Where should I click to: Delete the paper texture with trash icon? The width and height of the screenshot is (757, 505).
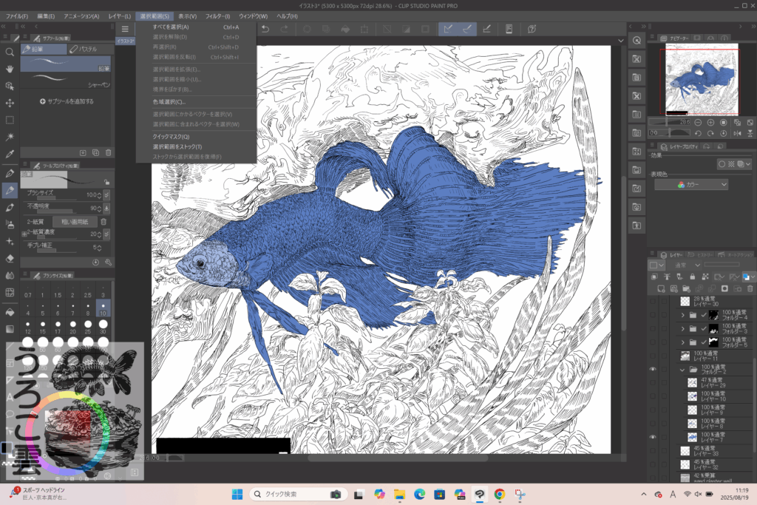[103, 221]
